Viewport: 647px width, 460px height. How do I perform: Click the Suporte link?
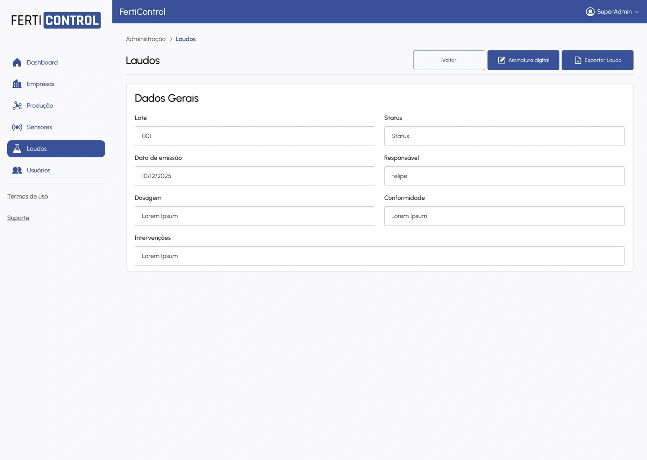tap(18, 218)
